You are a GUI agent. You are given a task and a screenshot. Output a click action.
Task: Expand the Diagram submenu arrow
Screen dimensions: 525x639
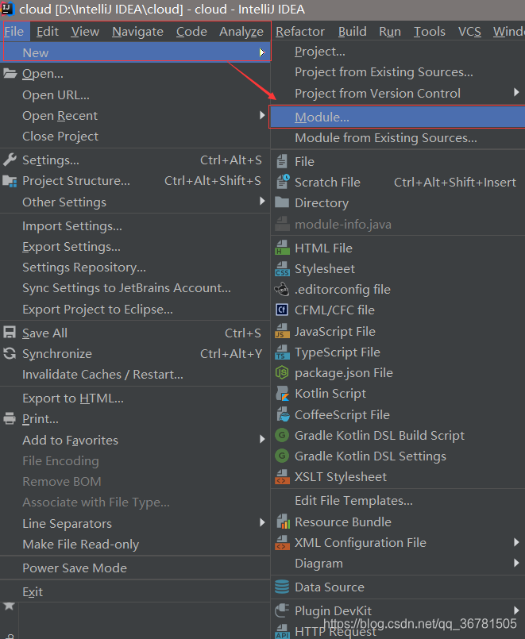click(516, 563)
